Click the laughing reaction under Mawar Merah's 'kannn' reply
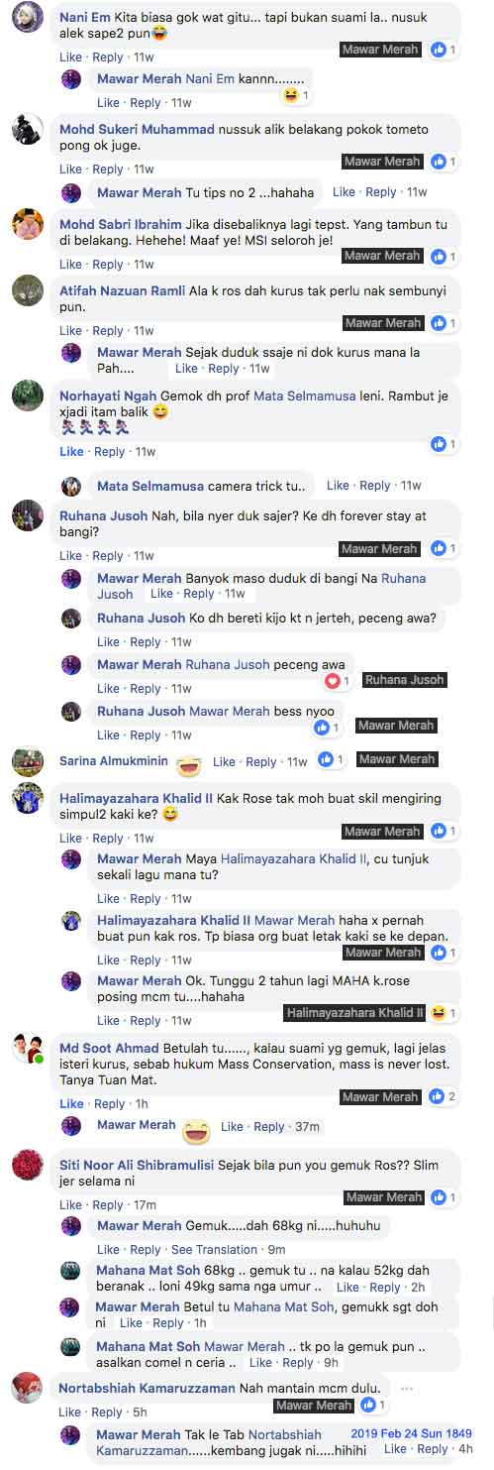This screenshot has height=1470, width=494. pyautogui.click(x=291, y=95)
